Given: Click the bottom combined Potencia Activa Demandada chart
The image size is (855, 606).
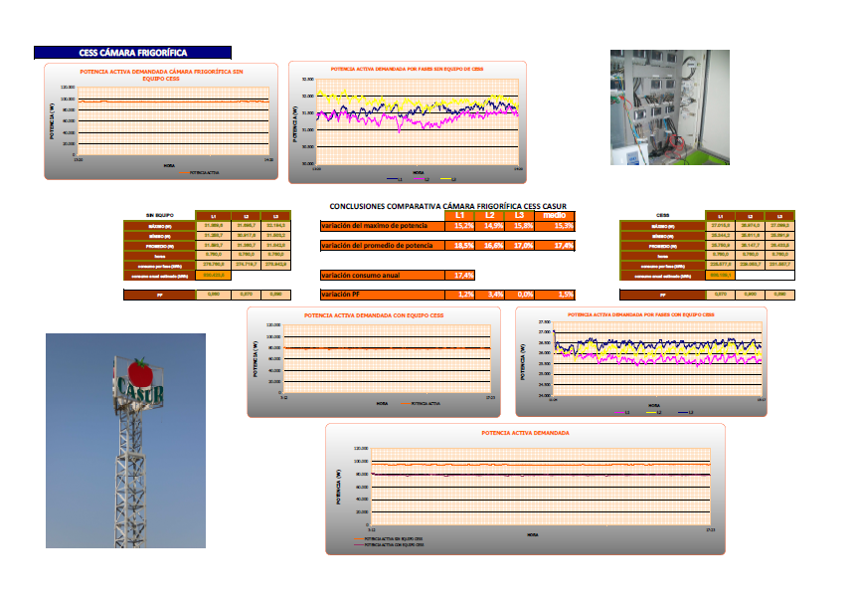Looking at the screenshot, I should [525, 488].
